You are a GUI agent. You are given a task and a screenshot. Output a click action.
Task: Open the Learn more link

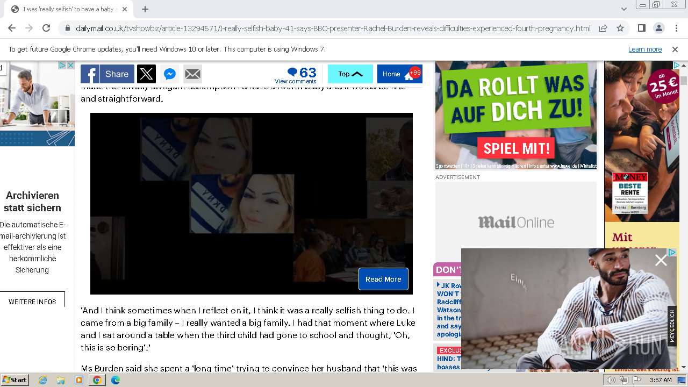645,49
